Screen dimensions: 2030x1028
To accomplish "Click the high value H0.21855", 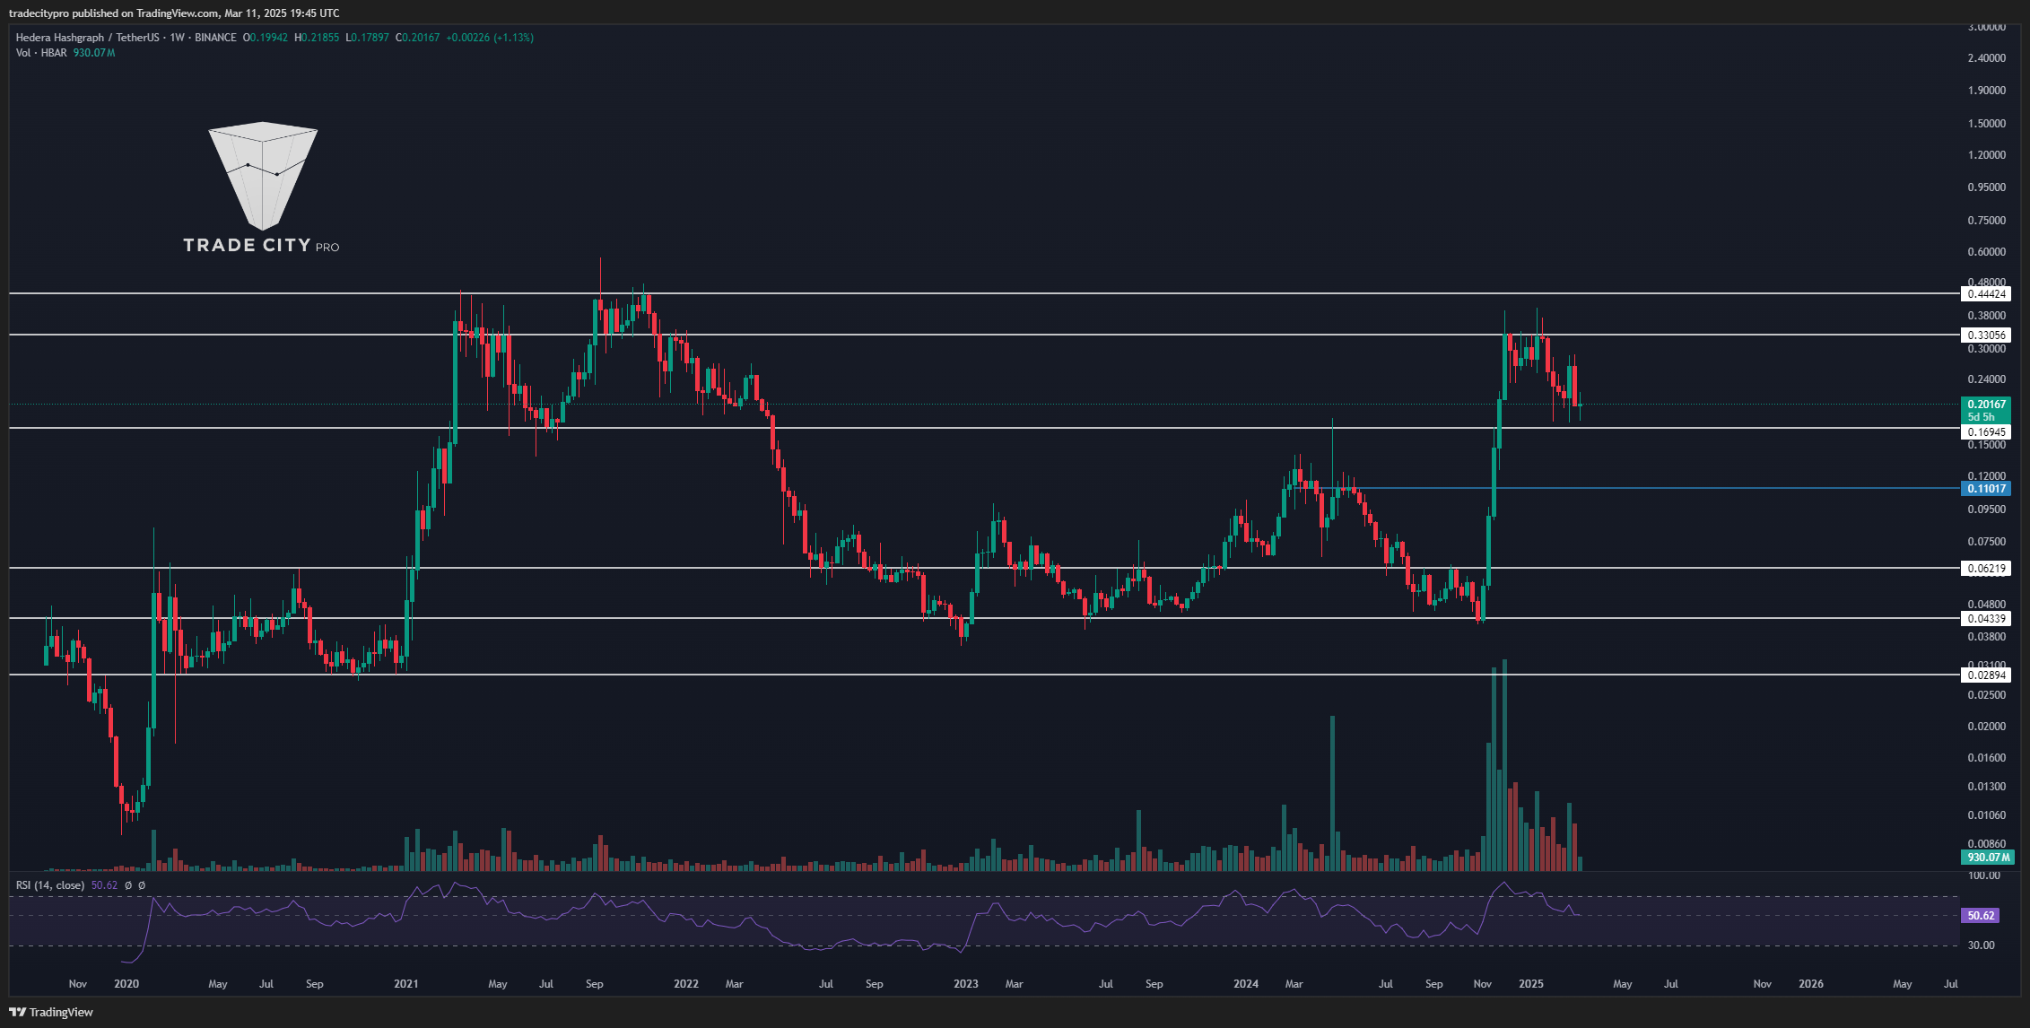I will [x=317, y=38].
